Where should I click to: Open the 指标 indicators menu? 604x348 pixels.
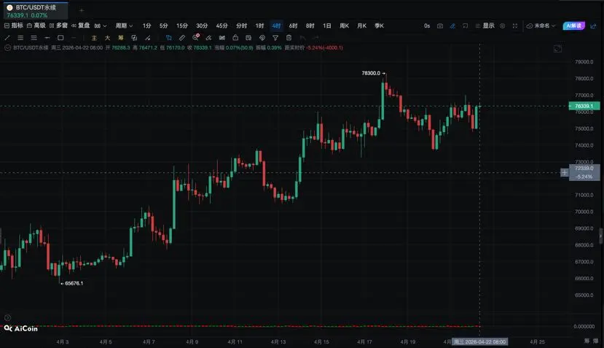[x=14, y=26]
